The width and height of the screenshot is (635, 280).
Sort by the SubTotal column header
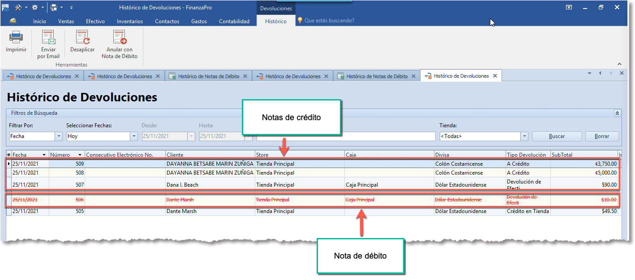coord(584,155)
